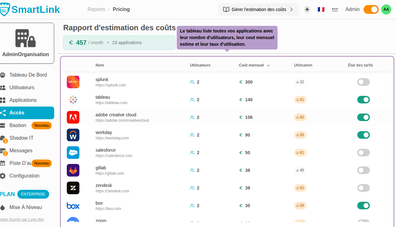Disable pricing status for tableau
The height and width of the screenshot is (227, 396).
(x=363, y=99)
